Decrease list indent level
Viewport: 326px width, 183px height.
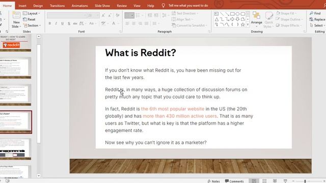pyautogui.click(x=150, y=15)
